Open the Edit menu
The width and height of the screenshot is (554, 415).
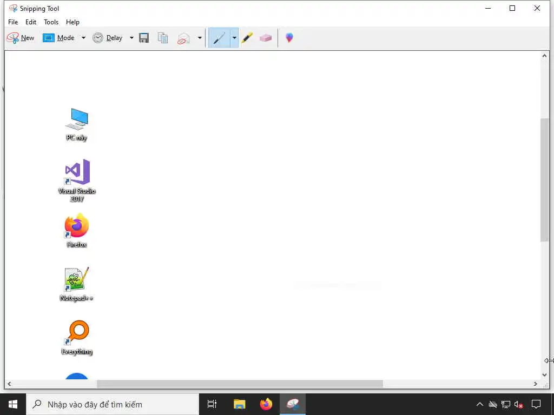tap(31, 22)
